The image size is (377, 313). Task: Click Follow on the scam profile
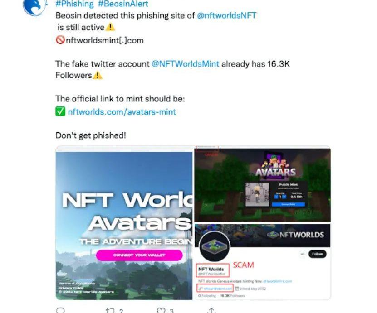pyautogui.click(x=318, y=254)
